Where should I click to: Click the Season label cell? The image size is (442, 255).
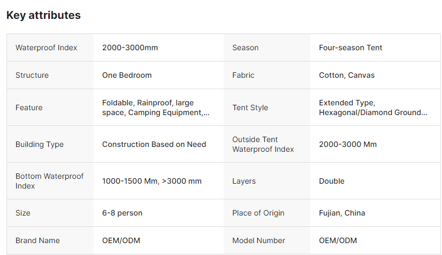pyautogui.click(x=245, y=48)
